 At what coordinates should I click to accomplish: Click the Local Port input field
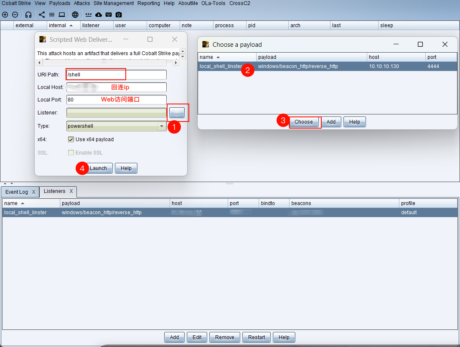point(117,100)
